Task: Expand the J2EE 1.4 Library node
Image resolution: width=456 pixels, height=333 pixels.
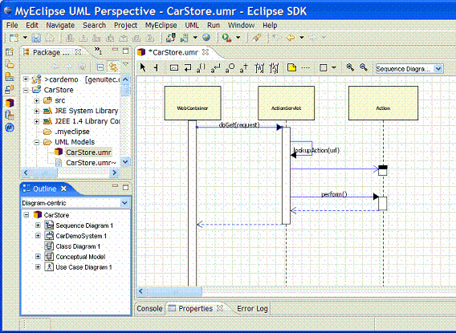Action: click(x=37, y=121)
